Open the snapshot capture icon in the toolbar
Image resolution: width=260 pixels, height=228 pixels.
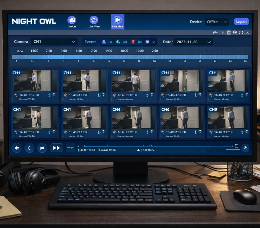[229, 33]
